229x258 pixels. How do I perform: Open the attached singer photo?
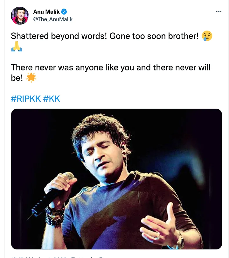point(116,179)
